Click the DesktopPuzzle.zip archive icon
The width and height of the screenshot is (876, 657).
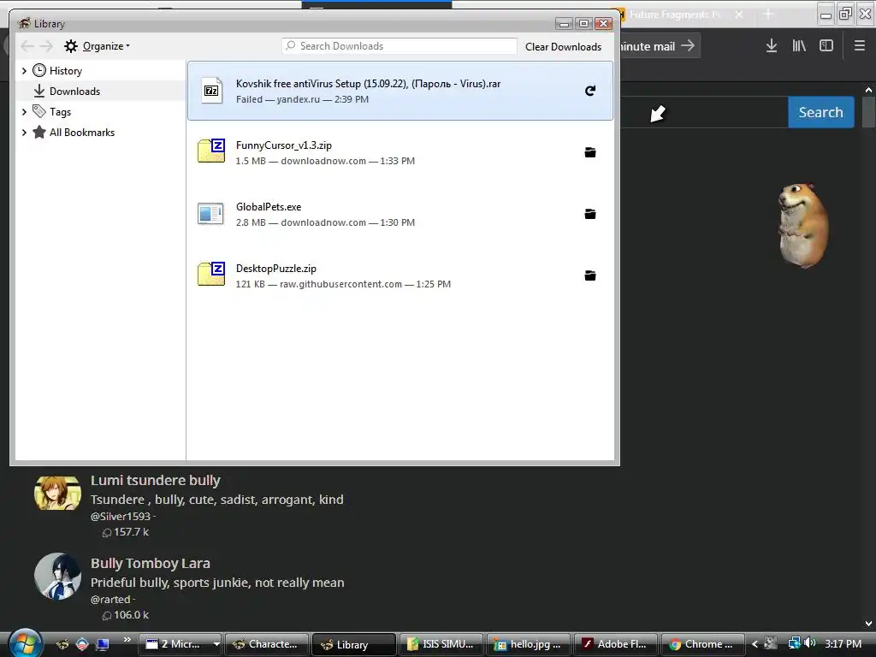[211, 274]
